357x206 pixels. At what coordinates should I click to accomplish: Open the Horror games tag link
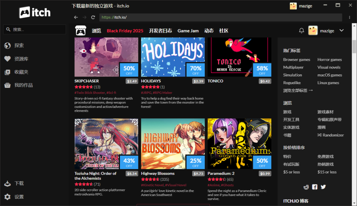point(329,60)
